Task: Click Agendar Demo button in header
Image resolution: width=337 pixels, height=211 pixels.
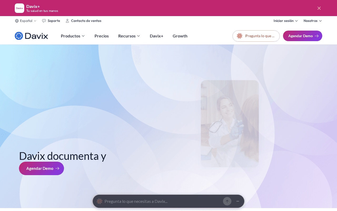Action: (303, 36)
